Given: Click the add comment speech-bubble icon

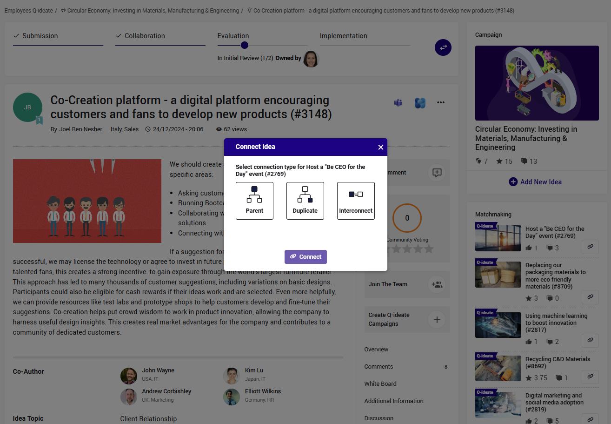Looking at the screenshot, I should (x=437, y=173).
